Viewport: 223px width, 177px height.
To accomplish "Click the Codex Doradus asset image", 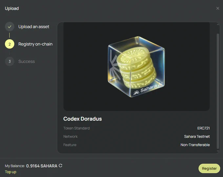I will (x=136, y=67).
